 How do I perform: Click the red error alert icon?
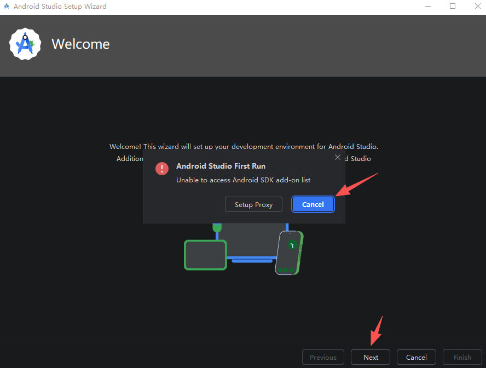162,168
